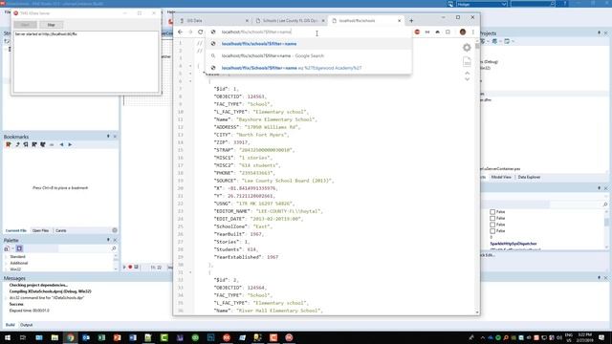
Task: Click the SparkleHttpSysDispatcher property value
Action: [x=514, y=244]
